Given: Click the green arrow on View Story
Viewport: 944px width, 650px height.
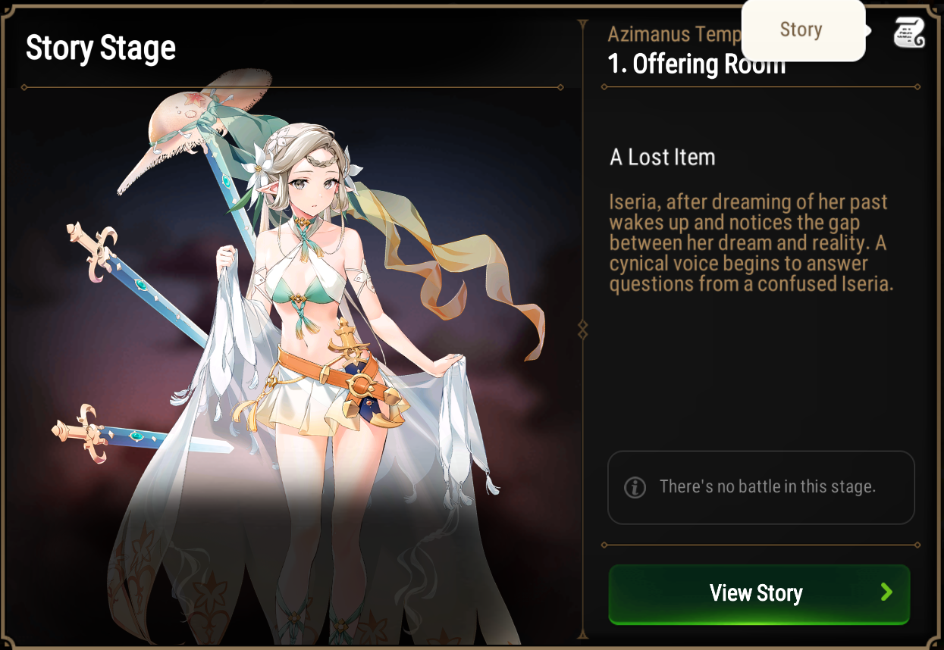Looking at the screenshot, I should (x=886, y=592).
